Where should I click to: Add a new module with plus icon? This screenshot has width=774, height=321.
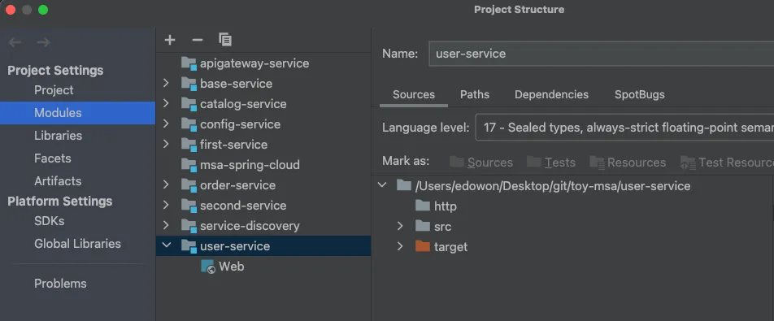point(170,40)
